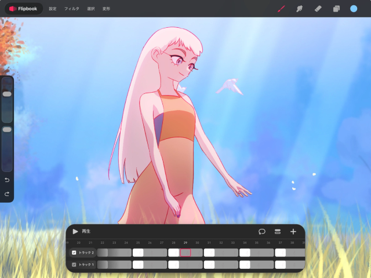
Task: Click the redo arrow in sidebar
Action: [x=7, y=194]
